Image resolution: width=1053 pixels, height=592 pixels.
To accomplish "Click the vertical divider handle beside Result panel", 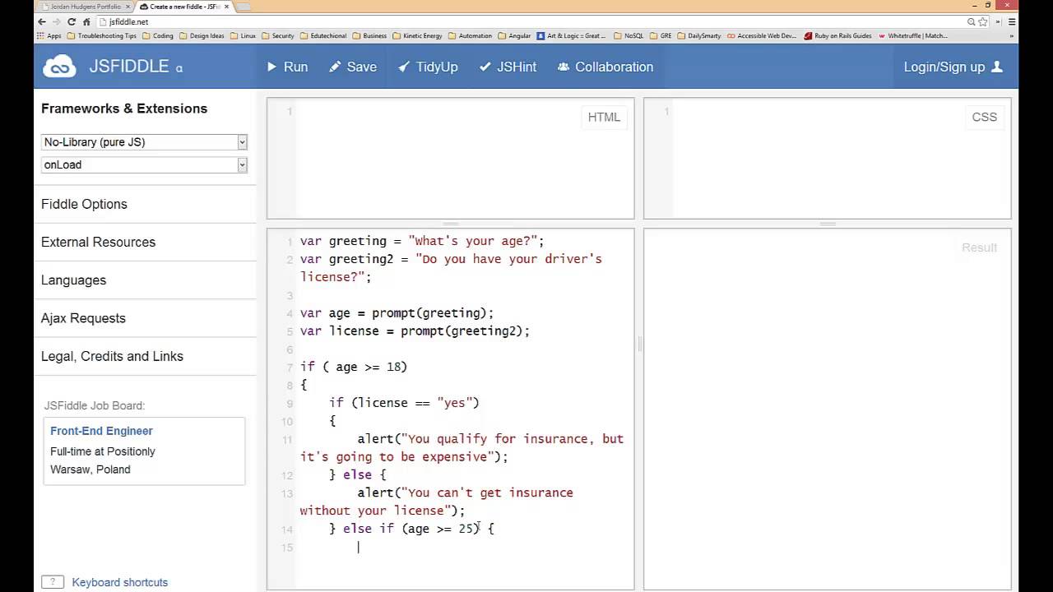I will (638, 344).
